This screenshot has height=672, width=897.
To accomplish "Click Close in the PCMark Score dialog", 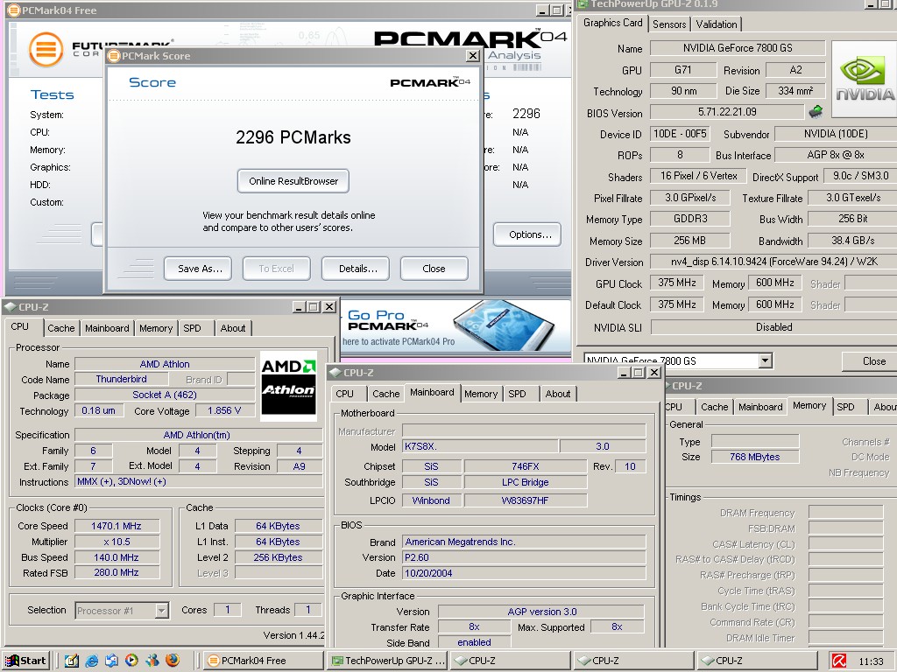I will pos(434,269).
